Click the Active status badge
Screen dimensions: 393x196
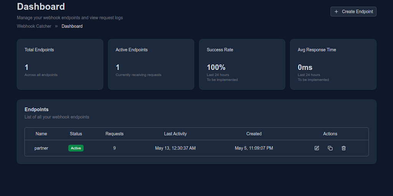coord(76,148)
